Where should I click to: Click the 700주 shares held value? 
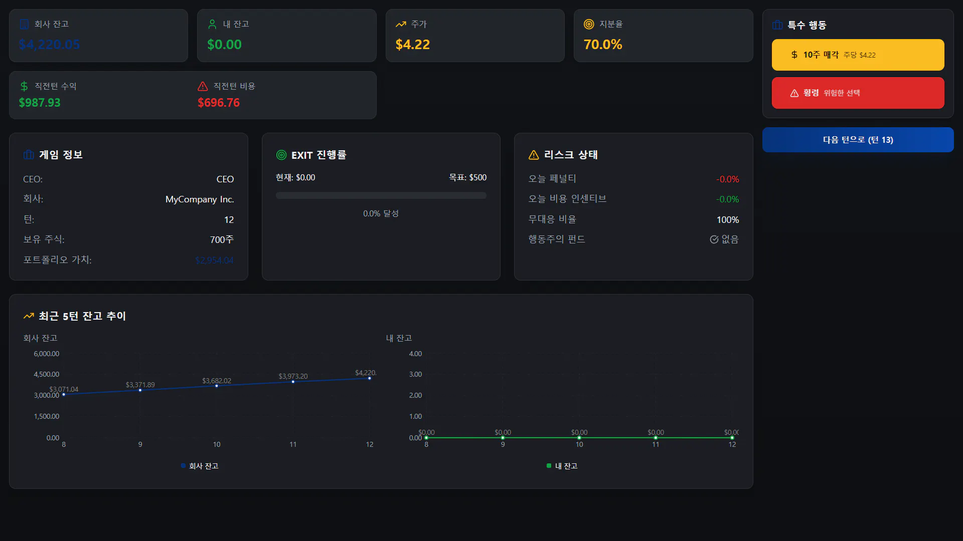[x=222, y=239]
